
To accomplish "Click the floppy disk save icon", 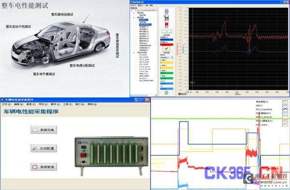I will (166, 17).
